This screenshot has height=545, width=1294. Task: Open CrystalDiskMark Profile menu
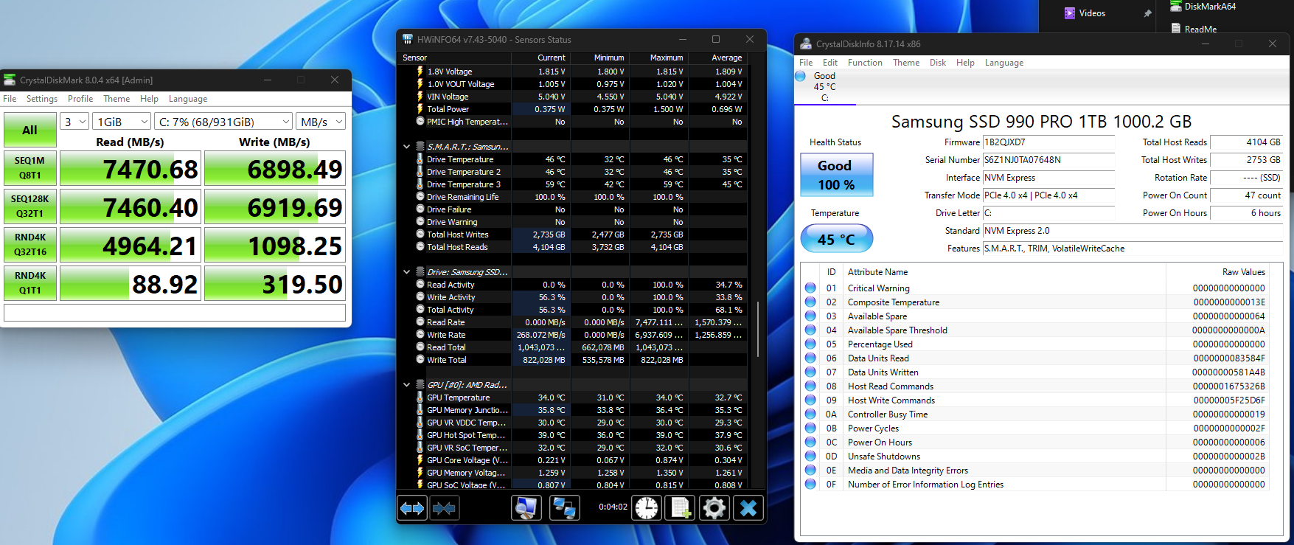[x=80, y=99]
